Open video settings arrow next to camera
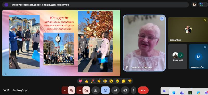This screenshot has height=95, width=208. (x=80, y=90)
